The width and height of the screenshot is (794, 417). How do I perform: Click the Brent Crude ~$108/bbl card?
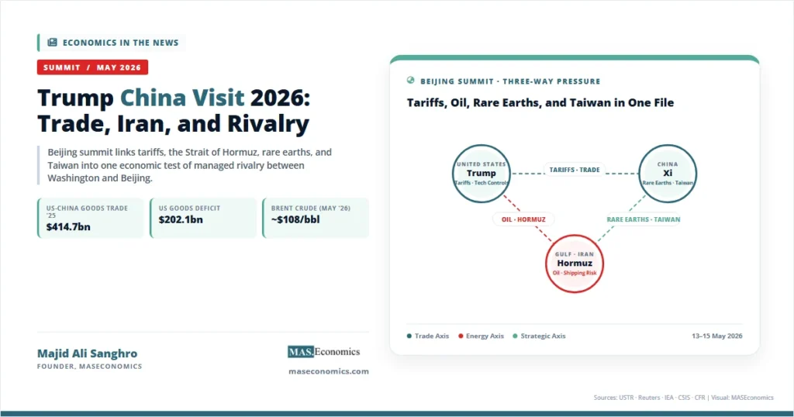(x=316, y=218)
